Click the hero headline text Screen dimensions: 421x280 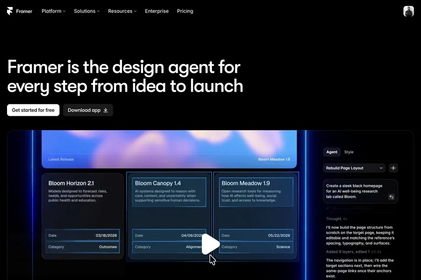tap(125, 77)
